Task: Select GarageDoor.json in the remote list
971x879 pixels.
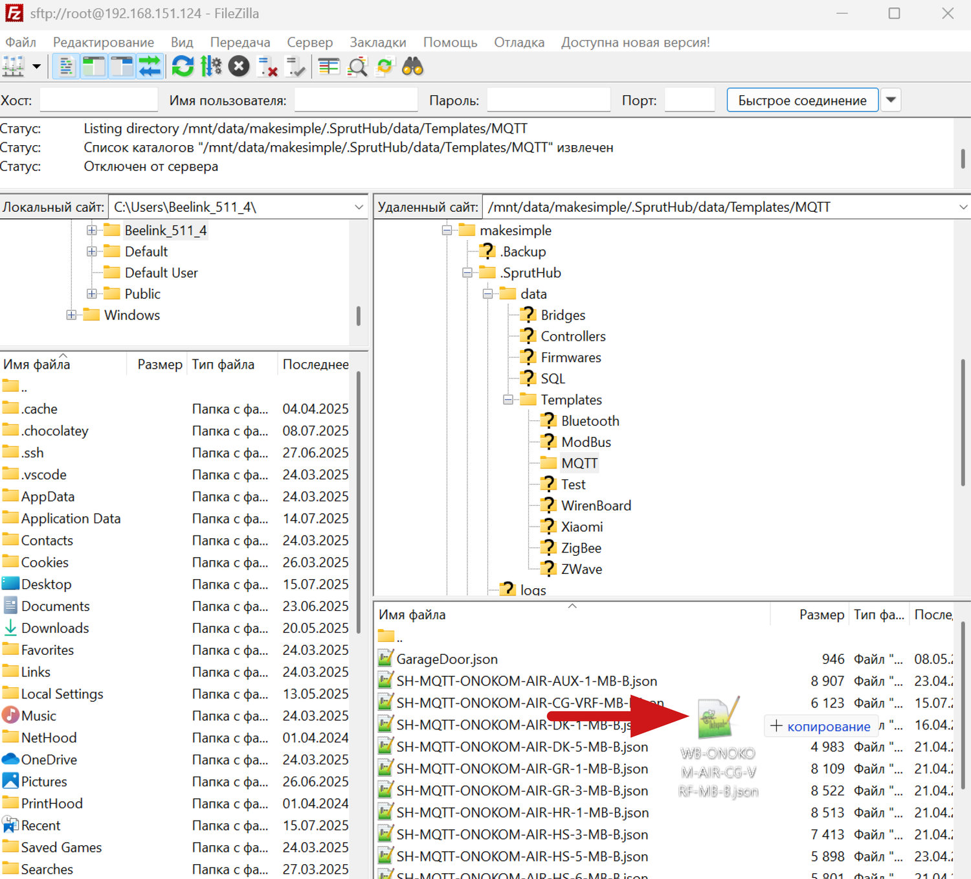Action: [x=447, y=659]
